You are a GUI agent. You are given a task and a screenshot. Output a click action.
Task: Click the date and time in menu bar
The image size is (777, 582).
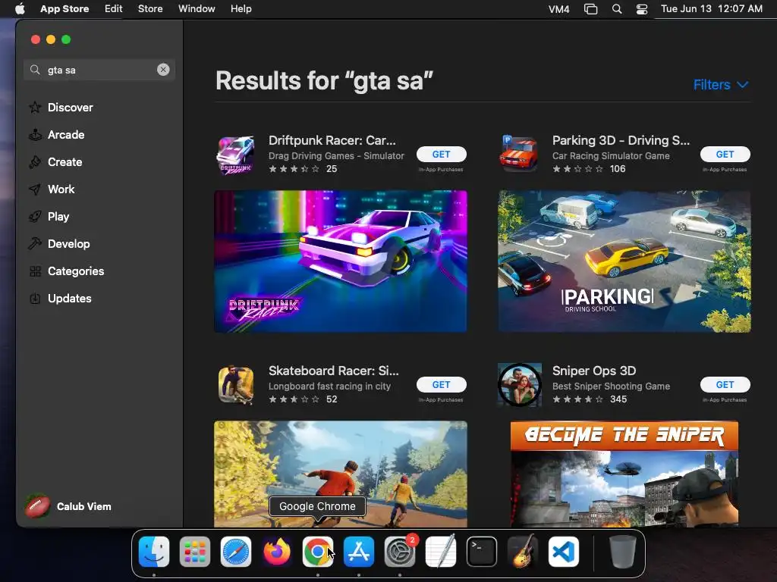tap(712, 9)
